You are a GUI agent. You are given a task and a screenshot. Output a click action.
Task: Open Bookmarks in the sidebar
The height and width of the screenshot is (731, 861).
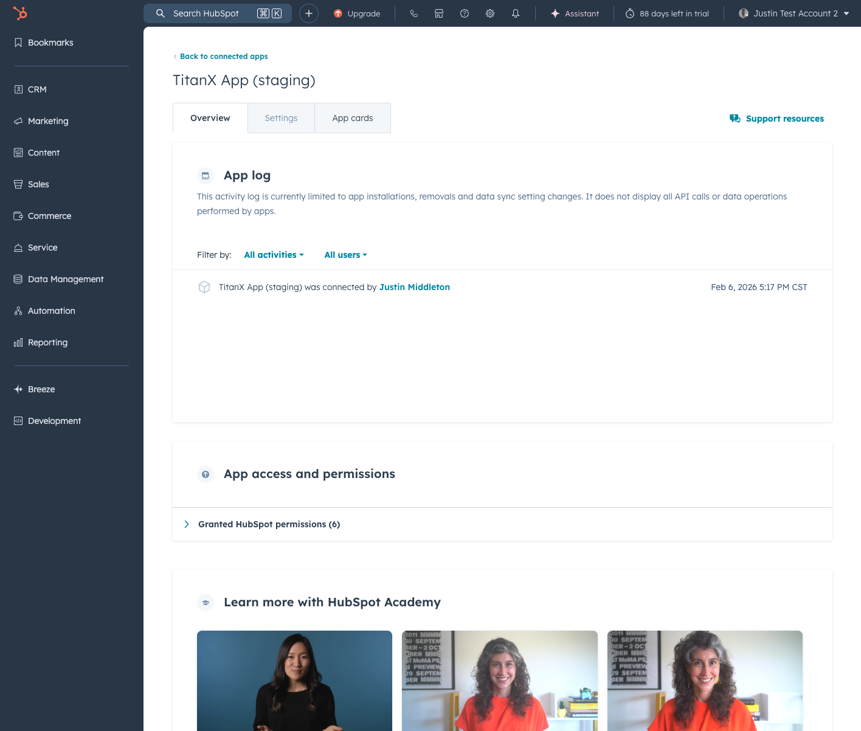[x=43, y=43]
